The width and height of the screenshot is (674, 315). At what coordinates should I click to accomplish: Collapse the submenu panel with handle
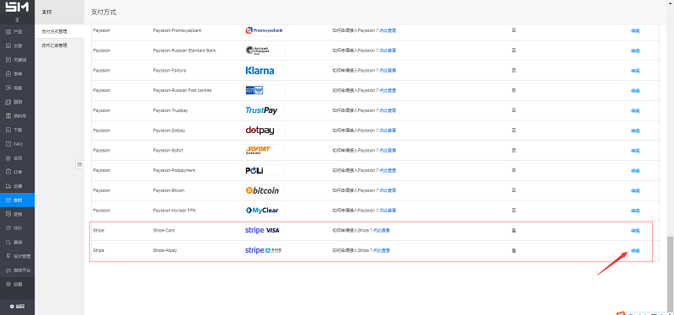point(79,164)
